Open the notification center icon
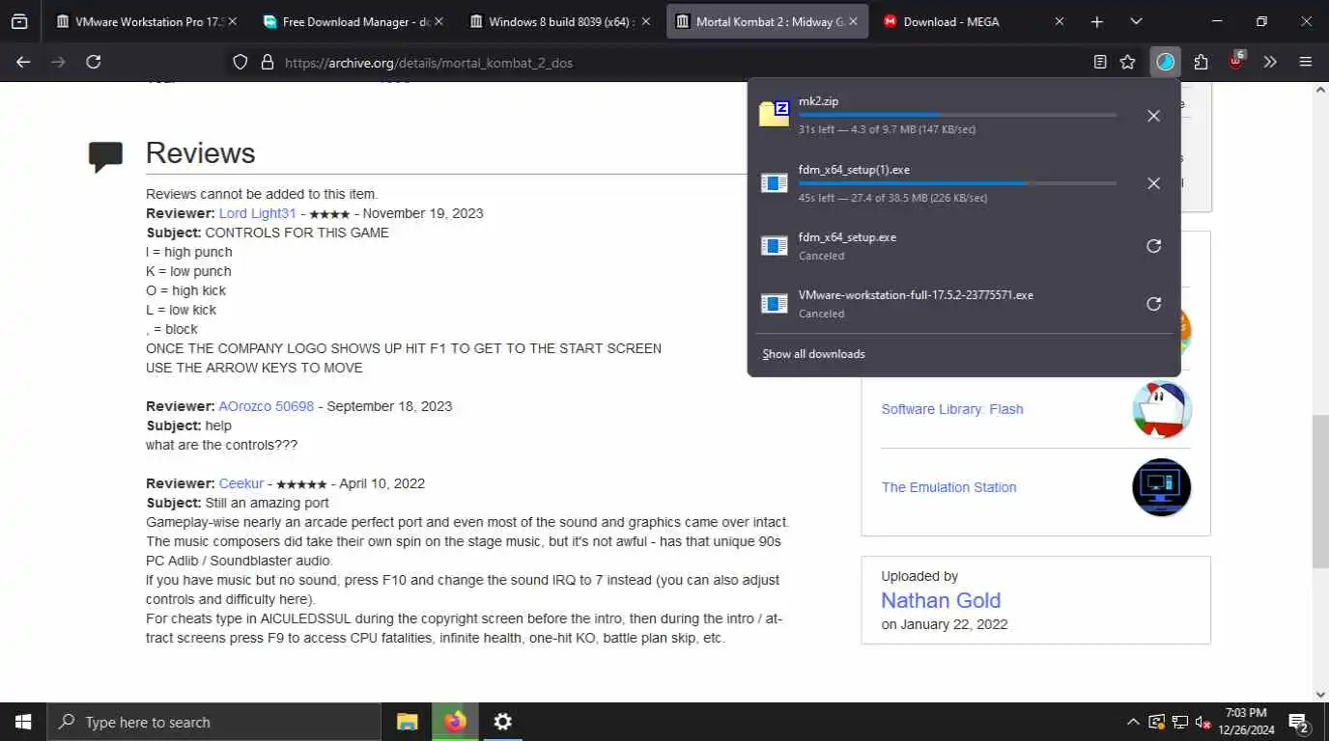 coord(1299,722)
